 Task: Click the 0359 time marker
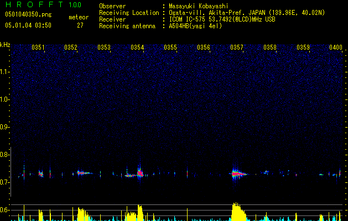(x=303, y=48)
